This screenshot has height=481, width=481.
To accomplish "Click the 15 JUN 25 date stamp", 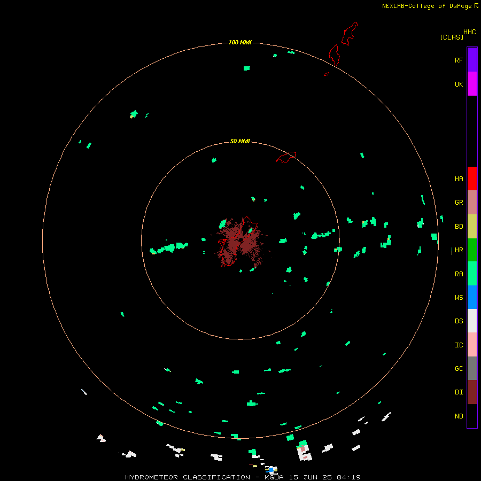I will pyautogui.click(x=310, y=477).
